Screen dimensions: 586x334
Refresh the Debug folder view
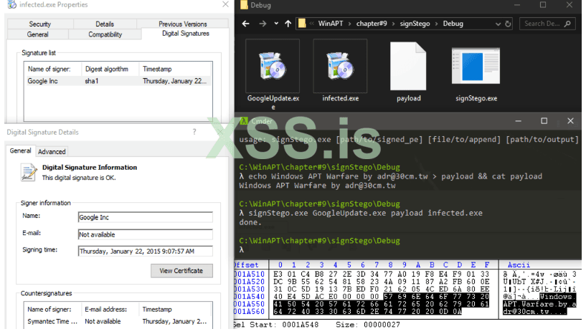click(x=508, y=24)
